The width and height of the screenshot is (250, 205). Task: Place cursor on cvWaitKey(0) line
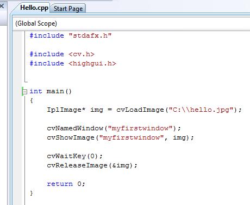pyautogui.click(x=74, y=156)
